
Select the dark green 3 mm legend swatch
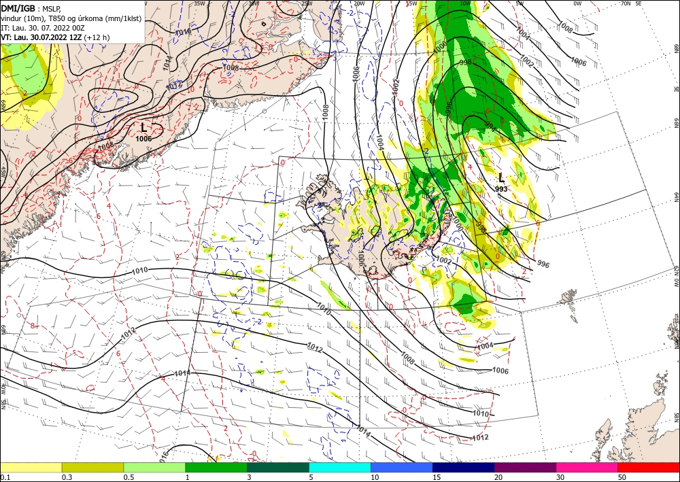click(278, 467)
